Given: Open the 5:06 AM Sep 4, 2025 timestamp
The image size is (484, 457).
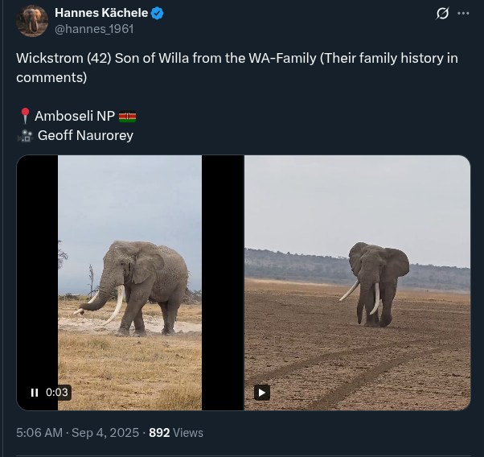Looking at the screenshot, I should tap(77, 433).
